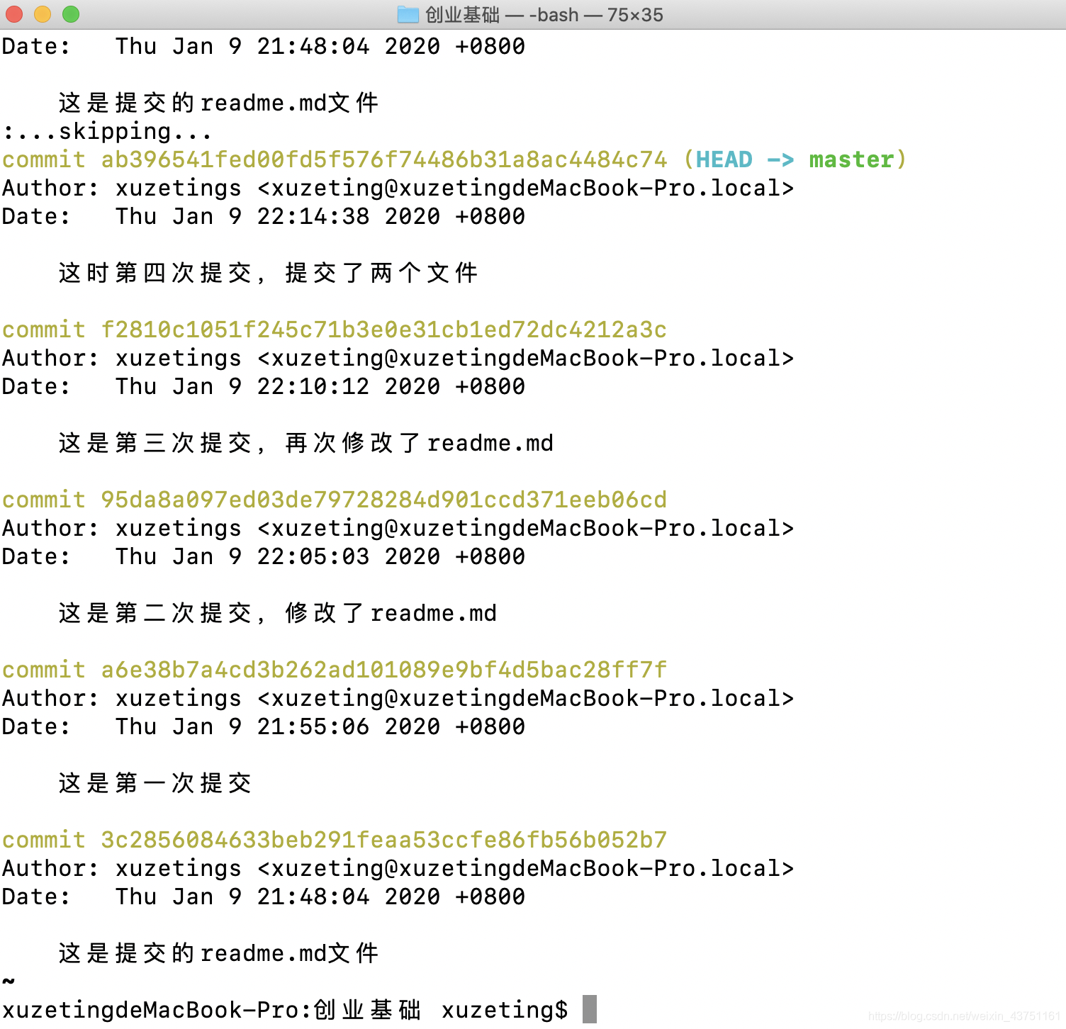Click message '这是第二次提交，修改了readme.md'
The height and width of the screenshot is (1029, 1066).
pos(277,613)
